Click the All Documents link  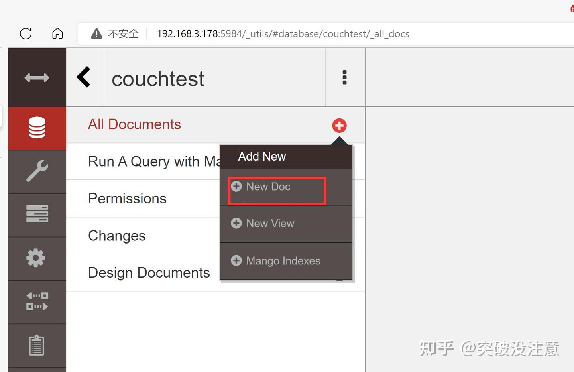(134, 124)
